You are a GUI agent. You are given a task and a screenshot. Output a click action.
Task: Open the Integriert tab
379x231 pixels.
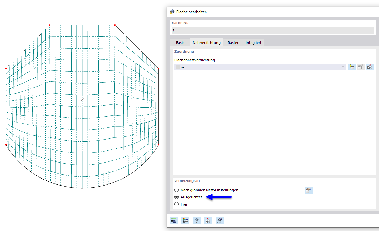pyautogui.click(x=254, y=43)
